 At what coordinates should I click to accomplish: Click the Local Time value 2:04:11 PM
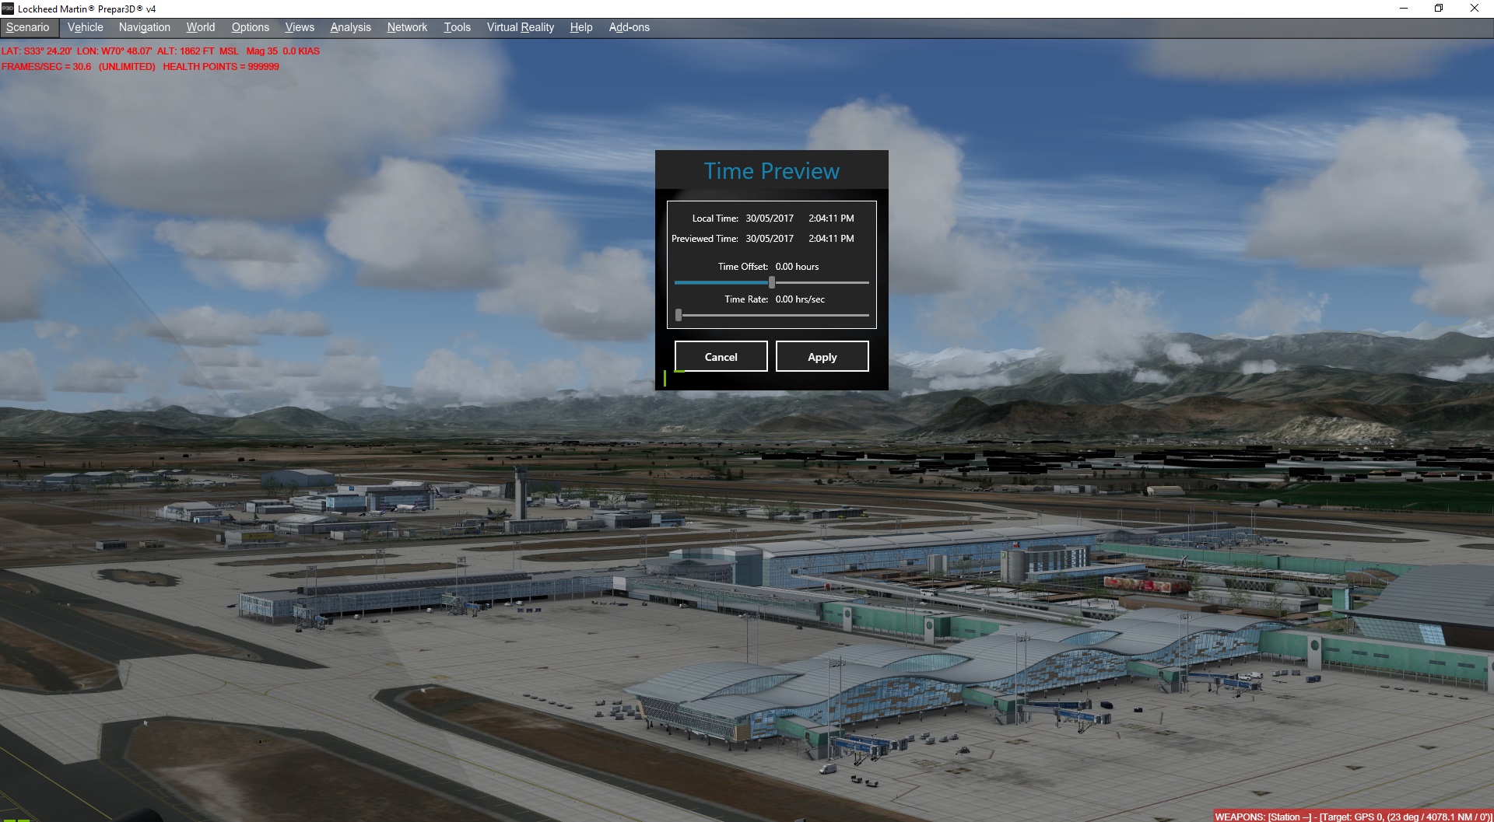point(831,219)
